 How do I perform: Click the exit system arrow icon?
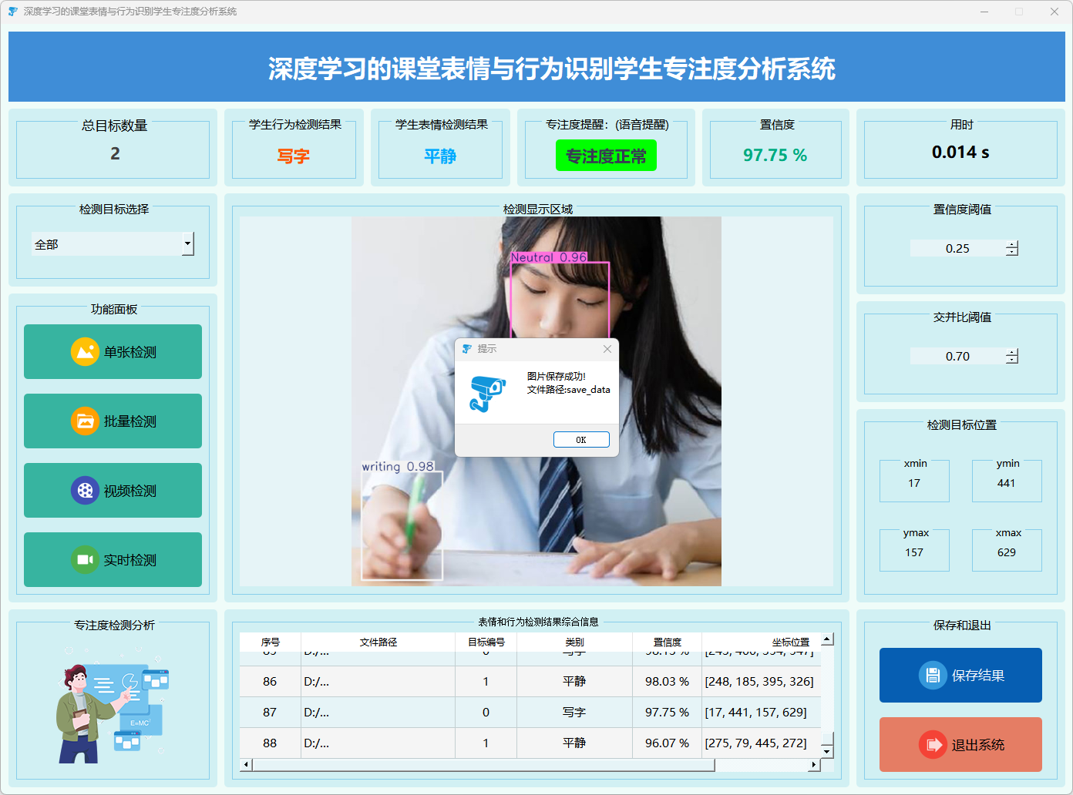point(933,745)
